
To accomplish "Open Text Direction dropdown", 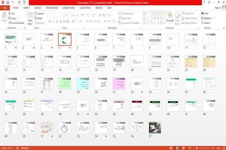I will (x=127, y=14).
